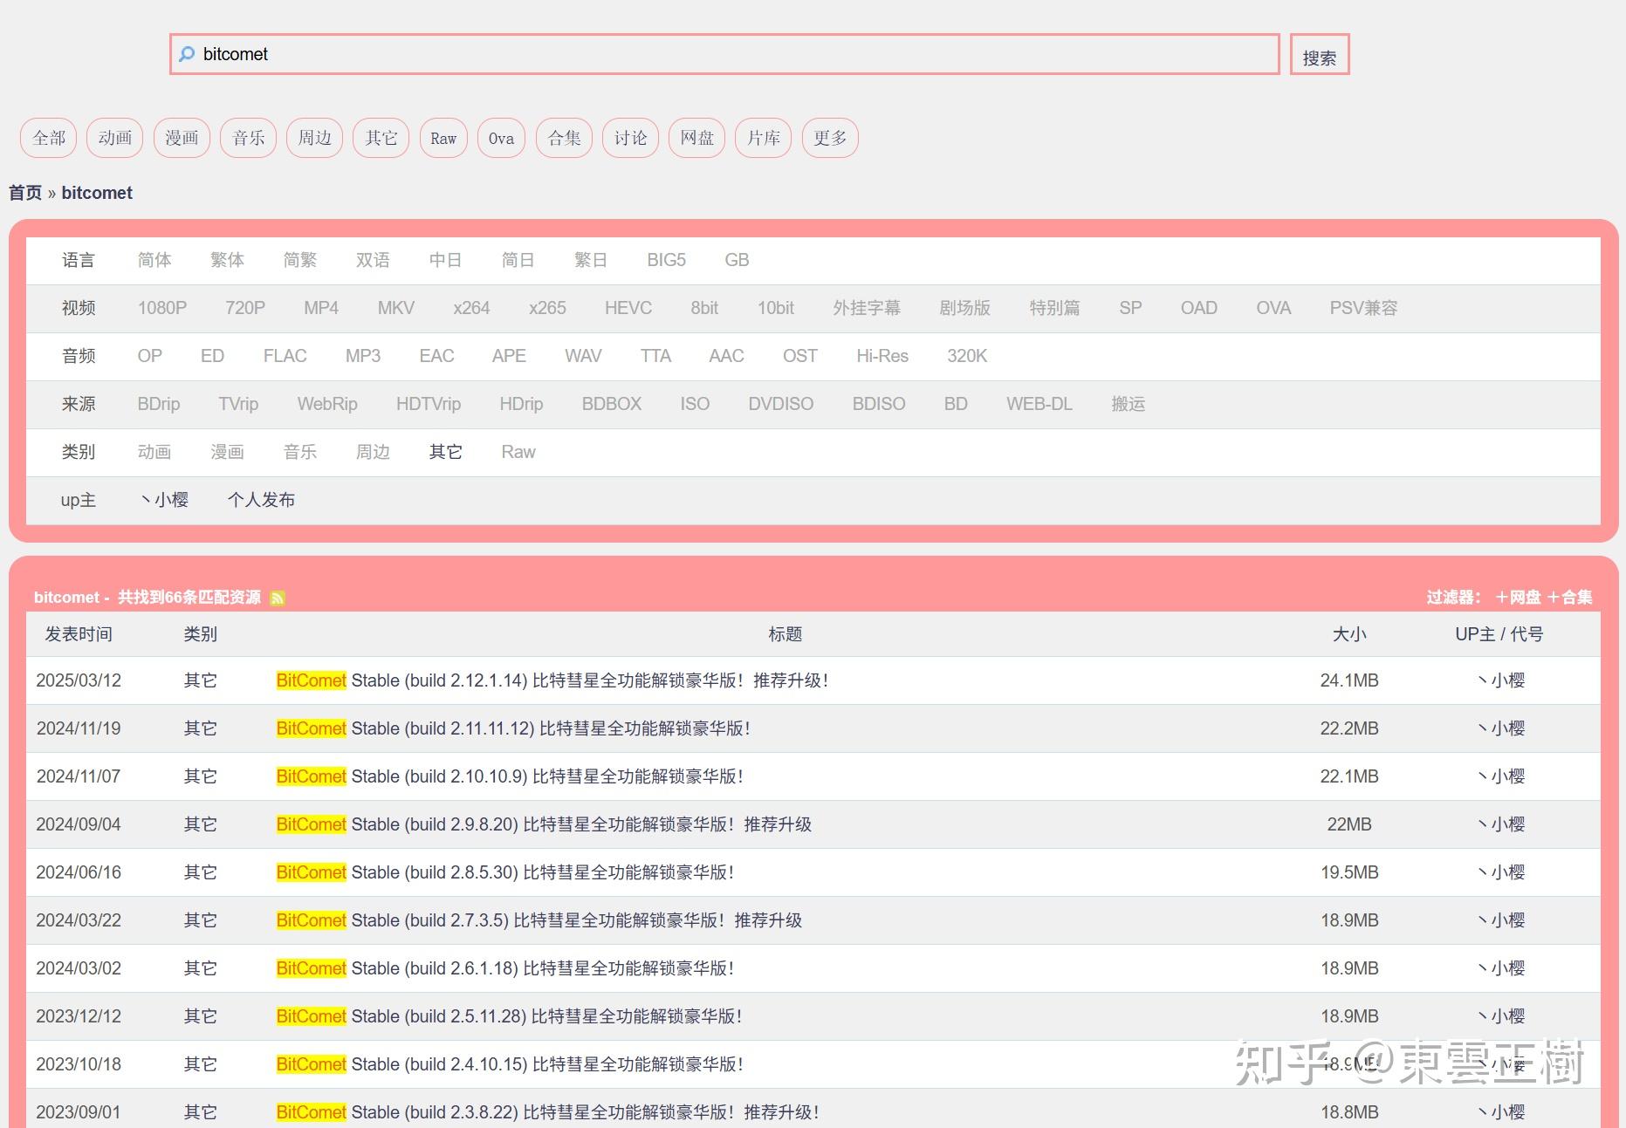Screen dimensions: 1626x1128
Task: Select the 其它 pill in top navigation
Action: tap(381, 138)
